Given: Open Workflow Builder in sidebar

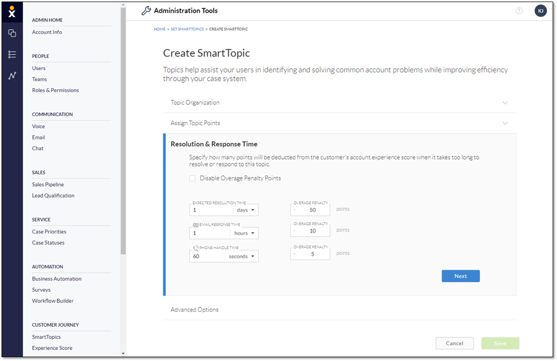Looking at the screenshot, I should (53, 301).
